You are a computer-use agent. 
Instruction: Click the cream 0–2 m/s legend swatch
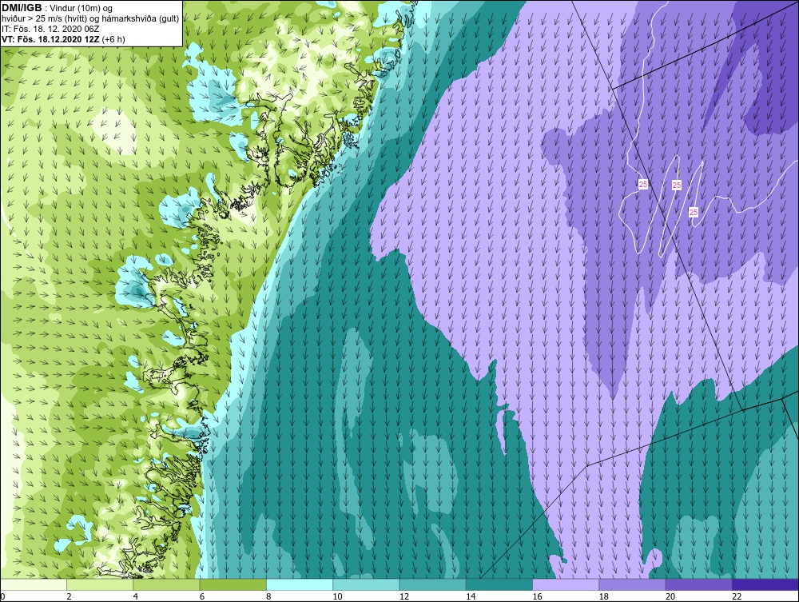coord(34,584)
